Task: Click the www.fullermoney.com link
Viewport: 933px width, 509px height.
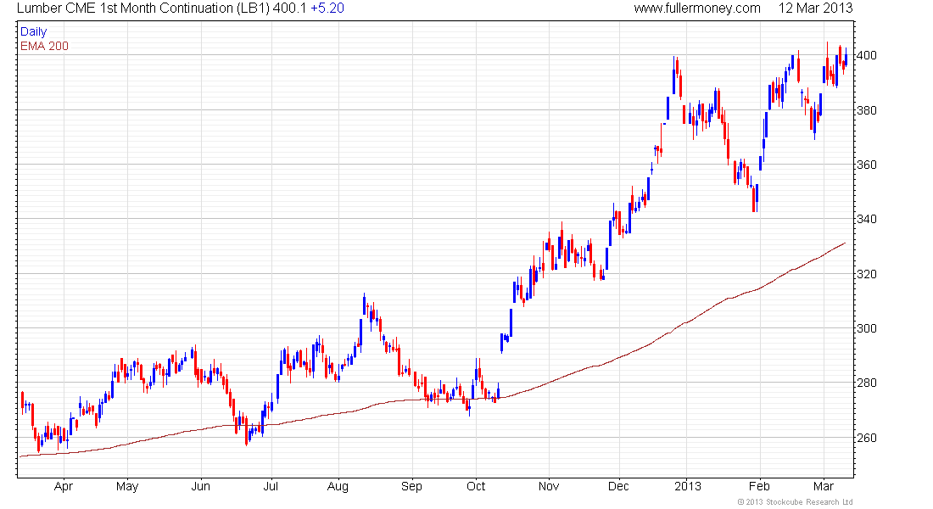Action: click(697, 8)
